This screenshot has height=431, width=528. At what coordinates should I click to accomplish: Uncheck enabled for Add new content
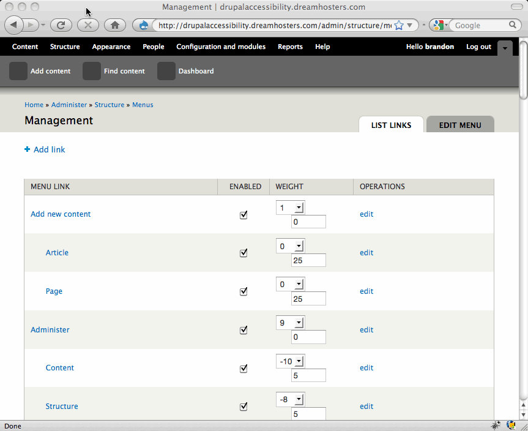tap(244, 214)
